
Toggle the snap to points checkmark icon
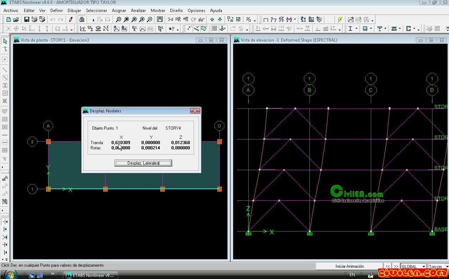point(189,29)
